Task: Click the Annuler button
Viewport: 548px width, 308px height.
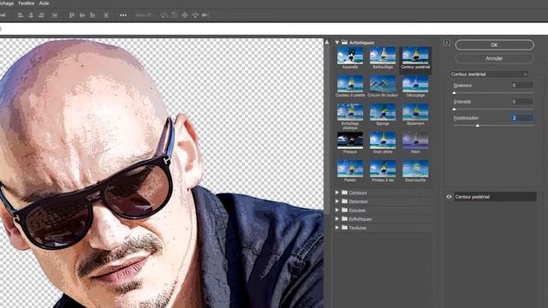Action: tap(495, 58)
